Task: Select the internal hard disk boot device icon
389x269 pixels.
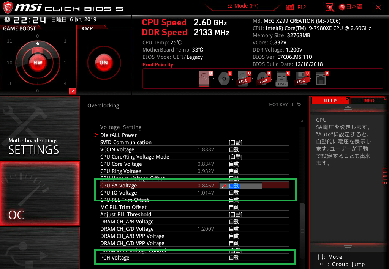Action: (x=204, y=79)
